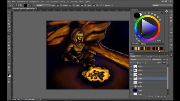
Task: Switch to the Mixer tab in Coolorus
Action: [143, 44]
